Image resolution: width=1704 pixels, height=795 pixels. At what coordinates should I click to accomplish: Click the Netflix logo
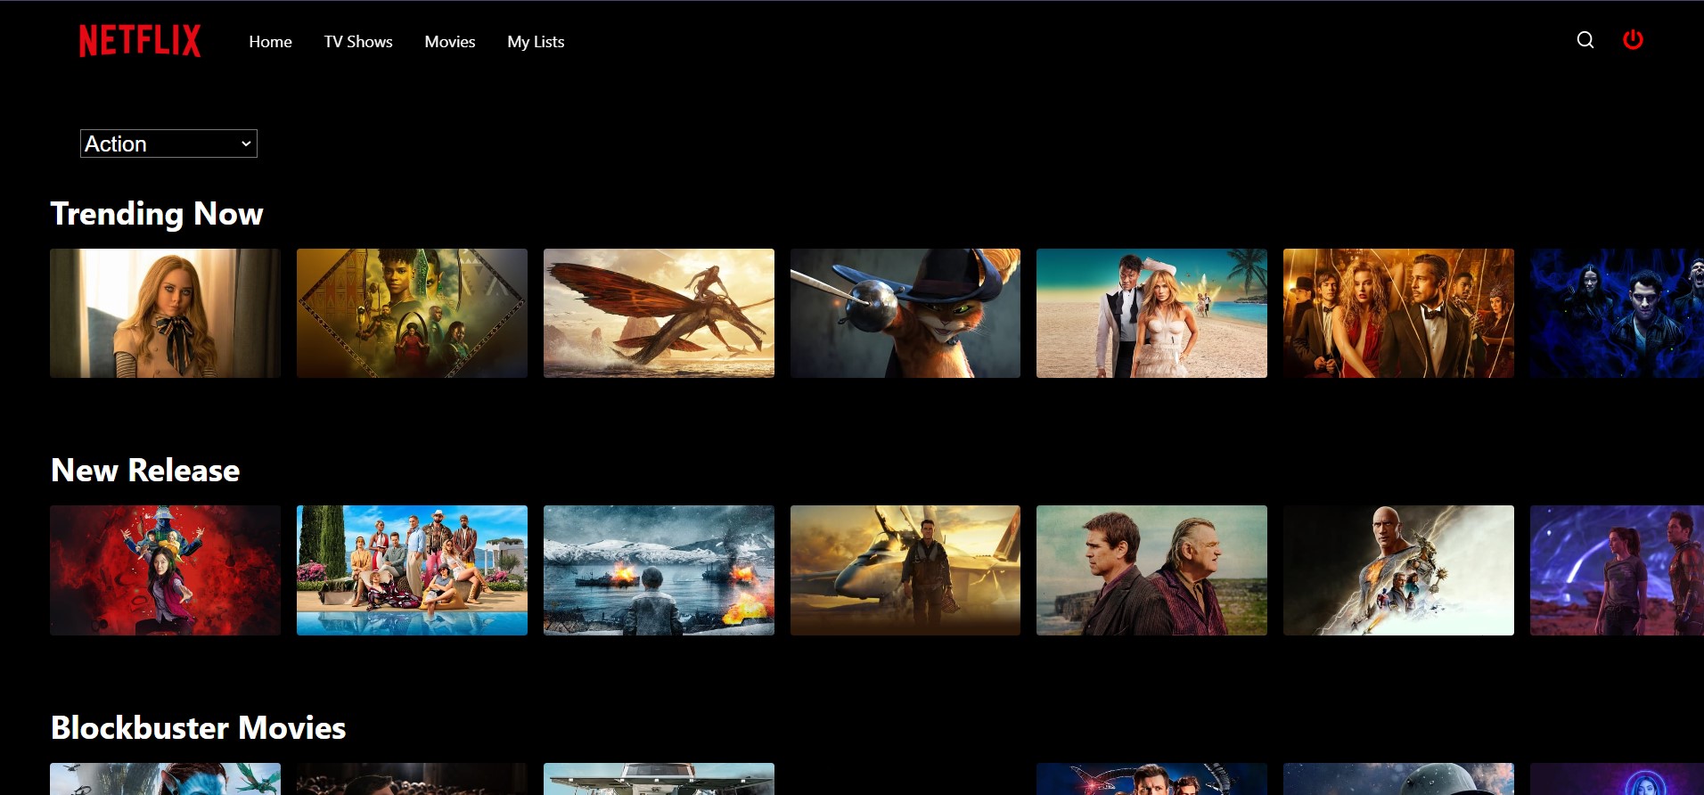[x=140, y=41]
